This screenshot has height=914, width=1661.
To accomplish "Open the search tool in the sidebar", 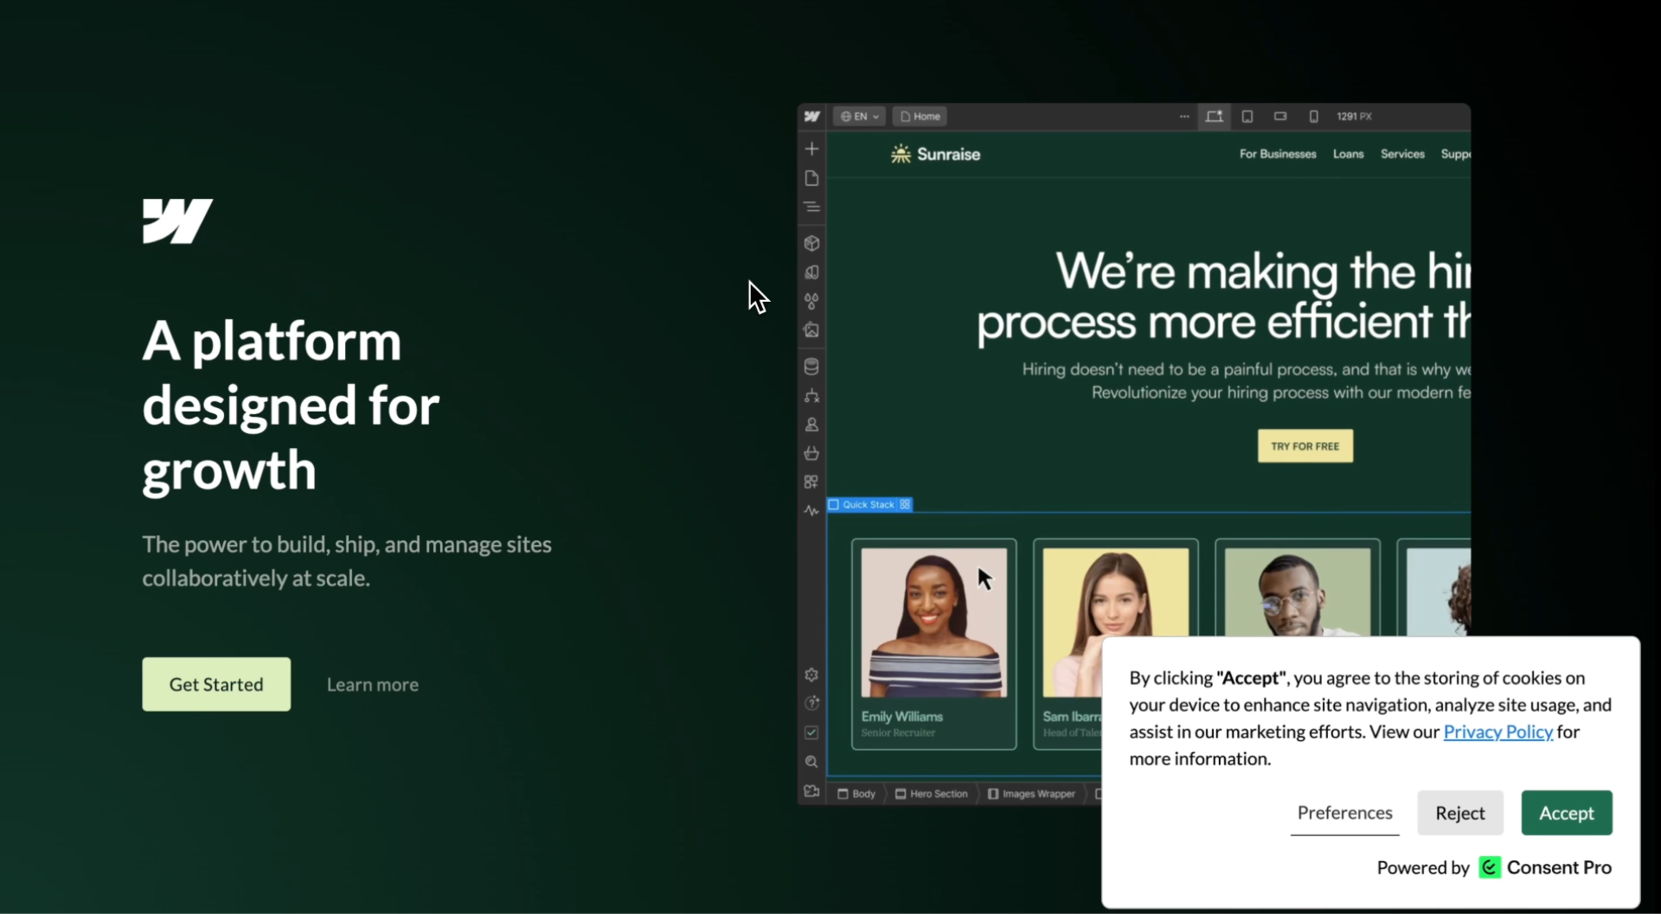I will tap(812, 762).
